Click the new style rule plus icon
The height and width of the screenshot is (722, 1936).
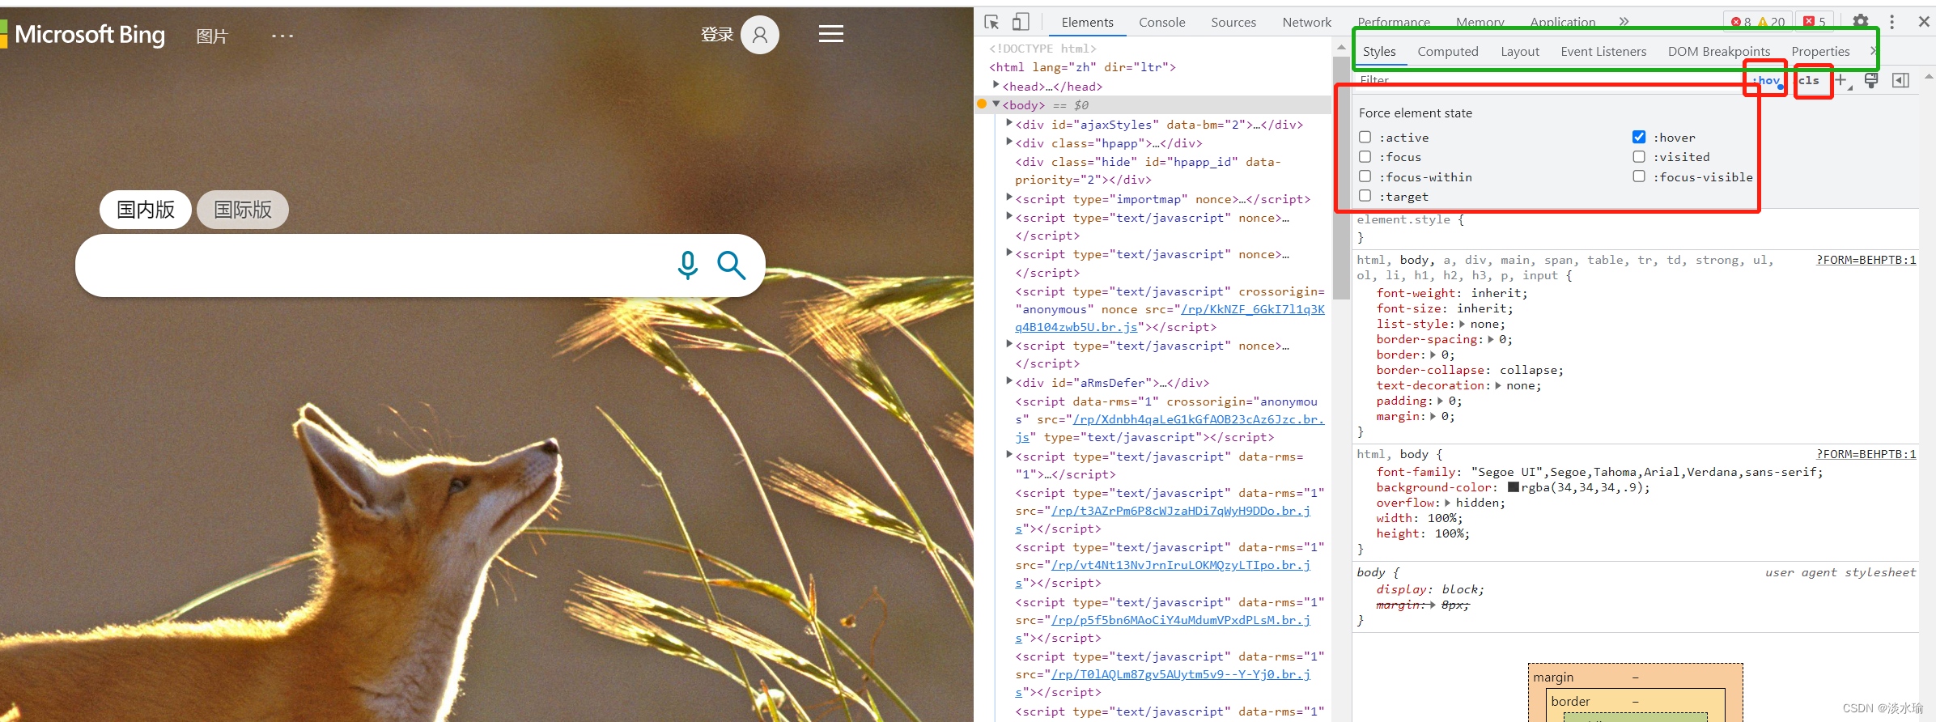(x=1842, y=80)
